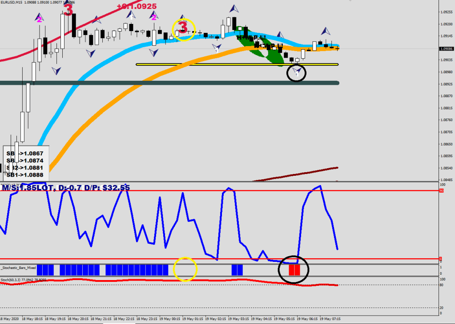The height and width of the screenshot is (324, 455).
Task: Click the red 90 level marker on axis
Action: 442,190
